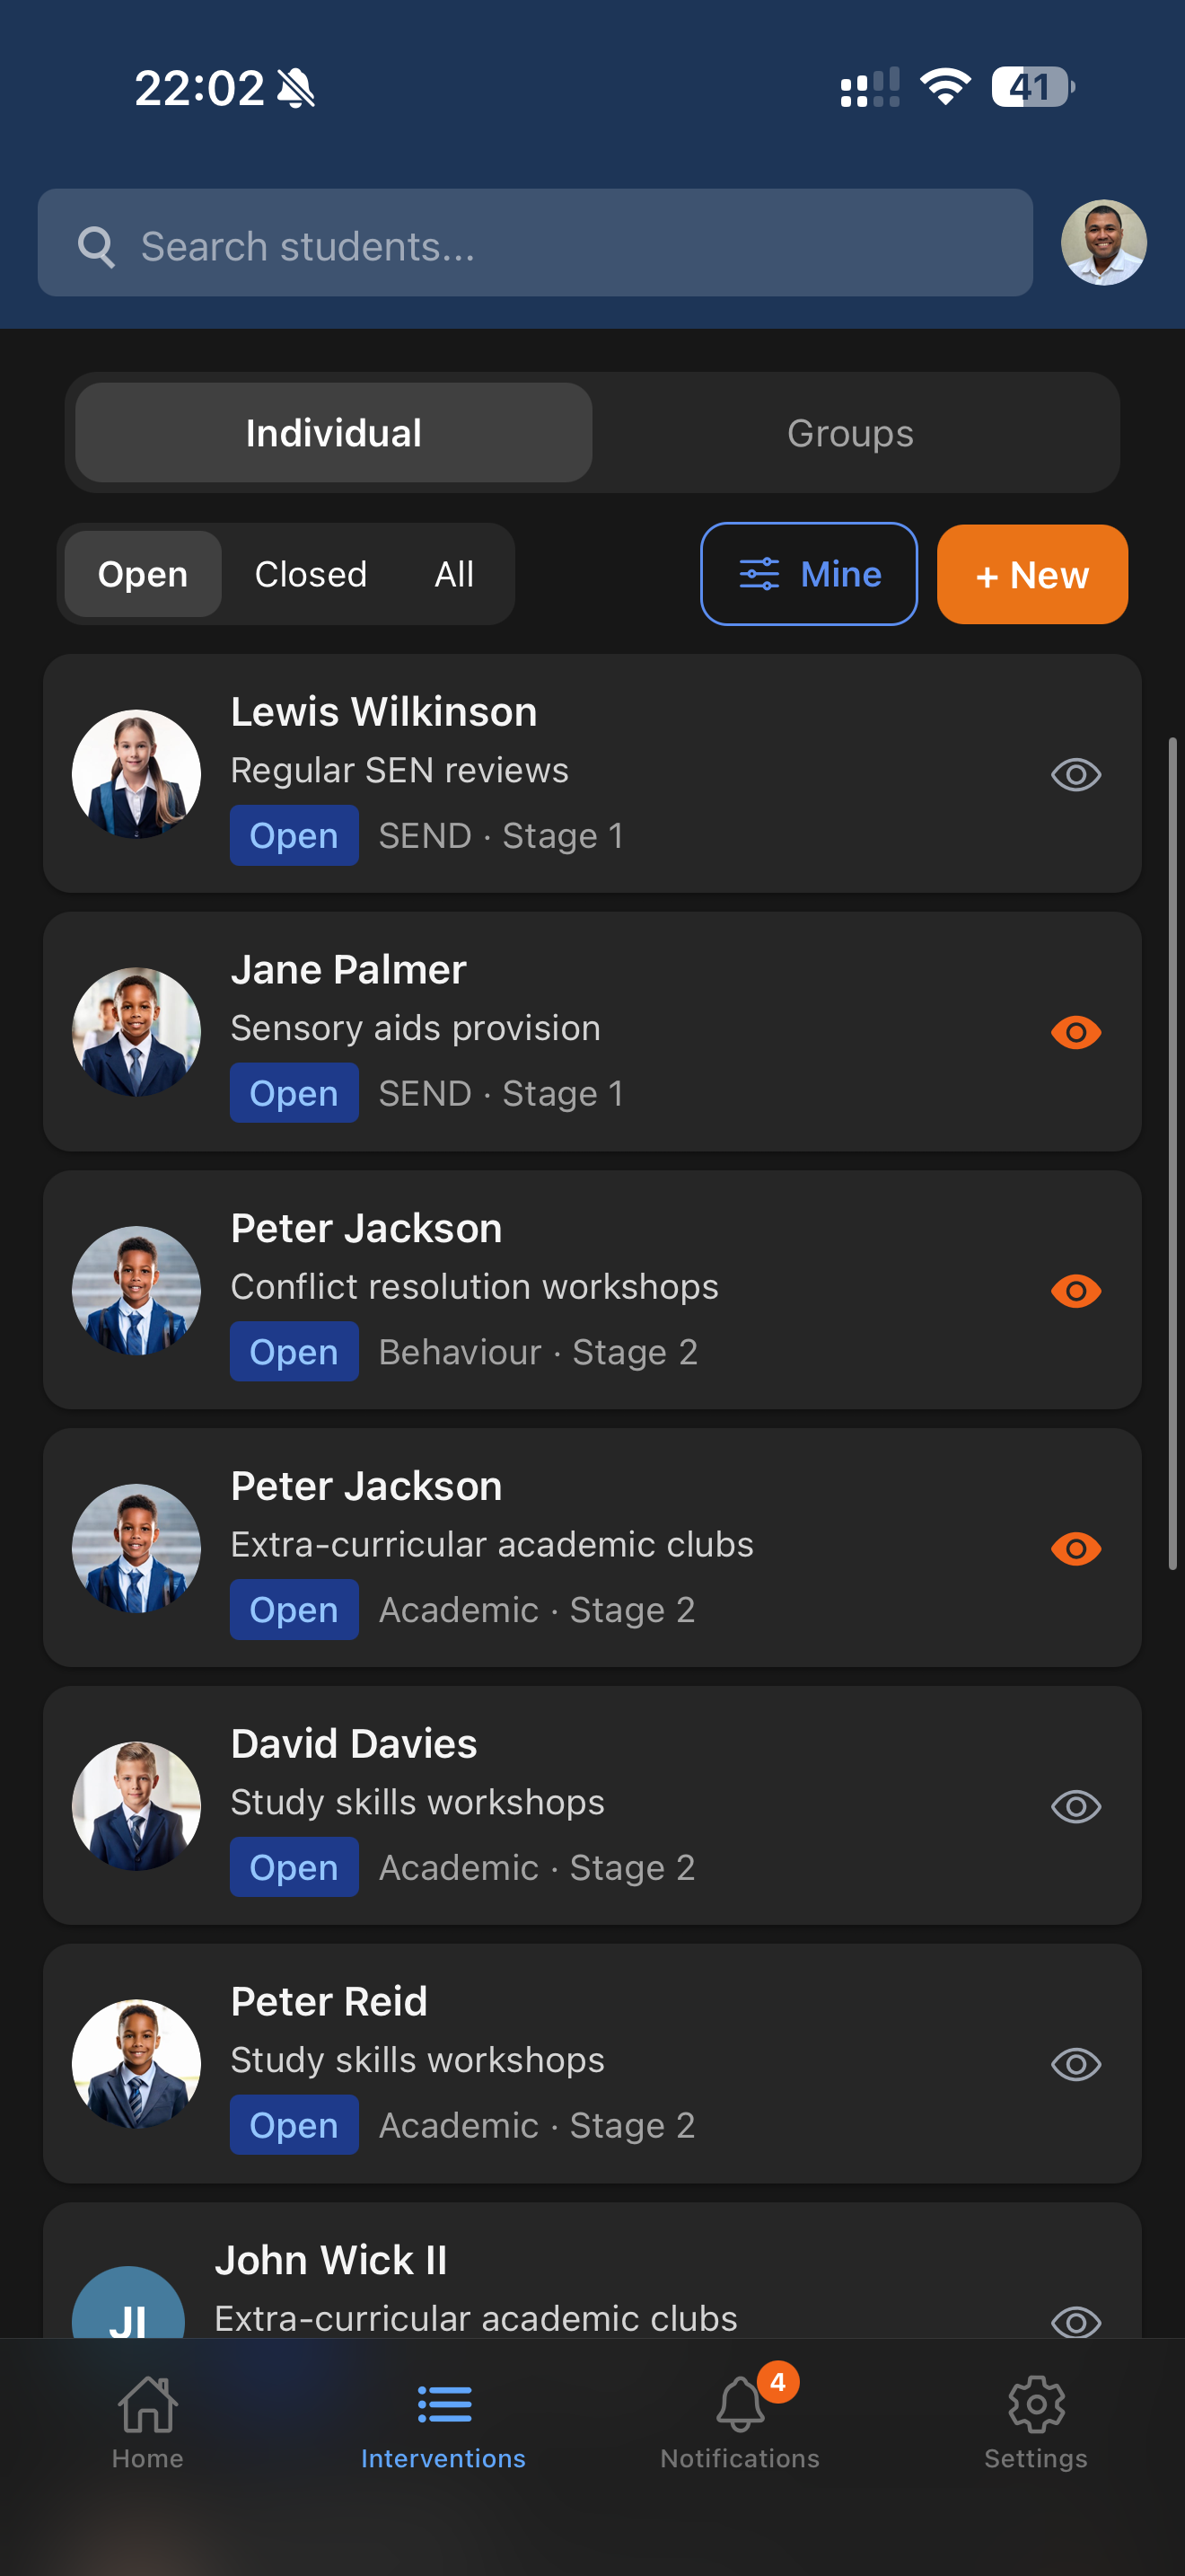Tap the search magnifier icon
1185x2576 pixels.
[x=97, y=245]
